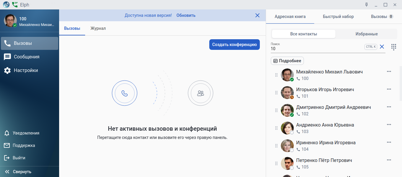Screen dimensions: 402x177
Task: Dismiss the new version banner
Action: (x=257, y=15)
